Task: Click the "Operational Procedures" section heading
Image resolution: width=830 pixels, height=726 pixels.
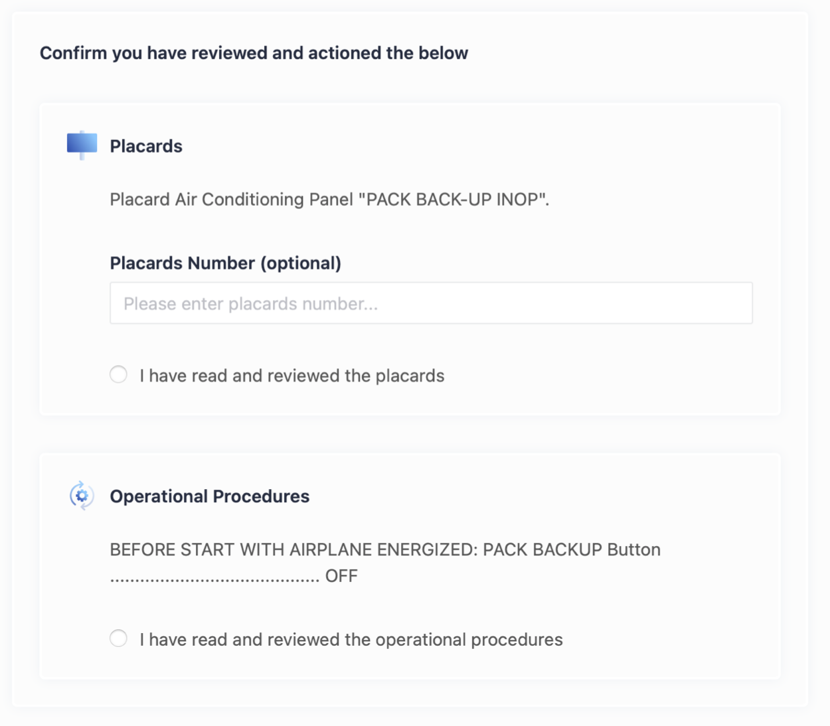Action: tap(210, 496)
